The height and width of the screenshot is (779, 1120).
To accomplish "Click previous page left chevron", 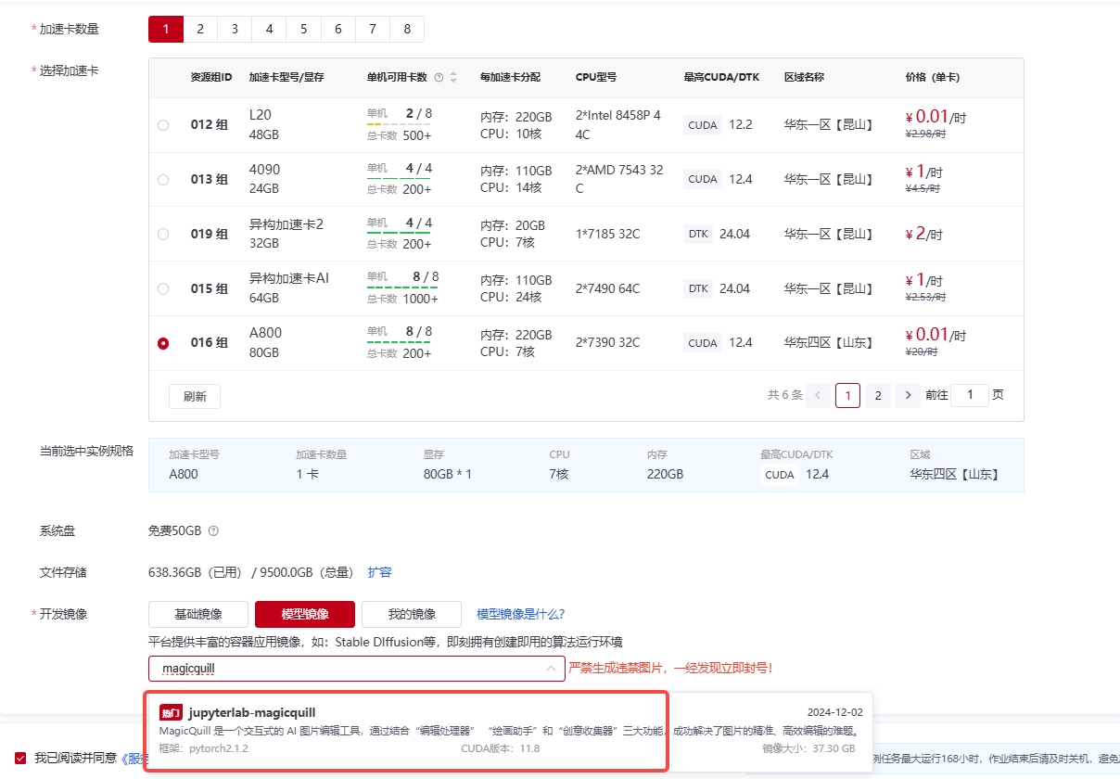I will coord(818,395).
